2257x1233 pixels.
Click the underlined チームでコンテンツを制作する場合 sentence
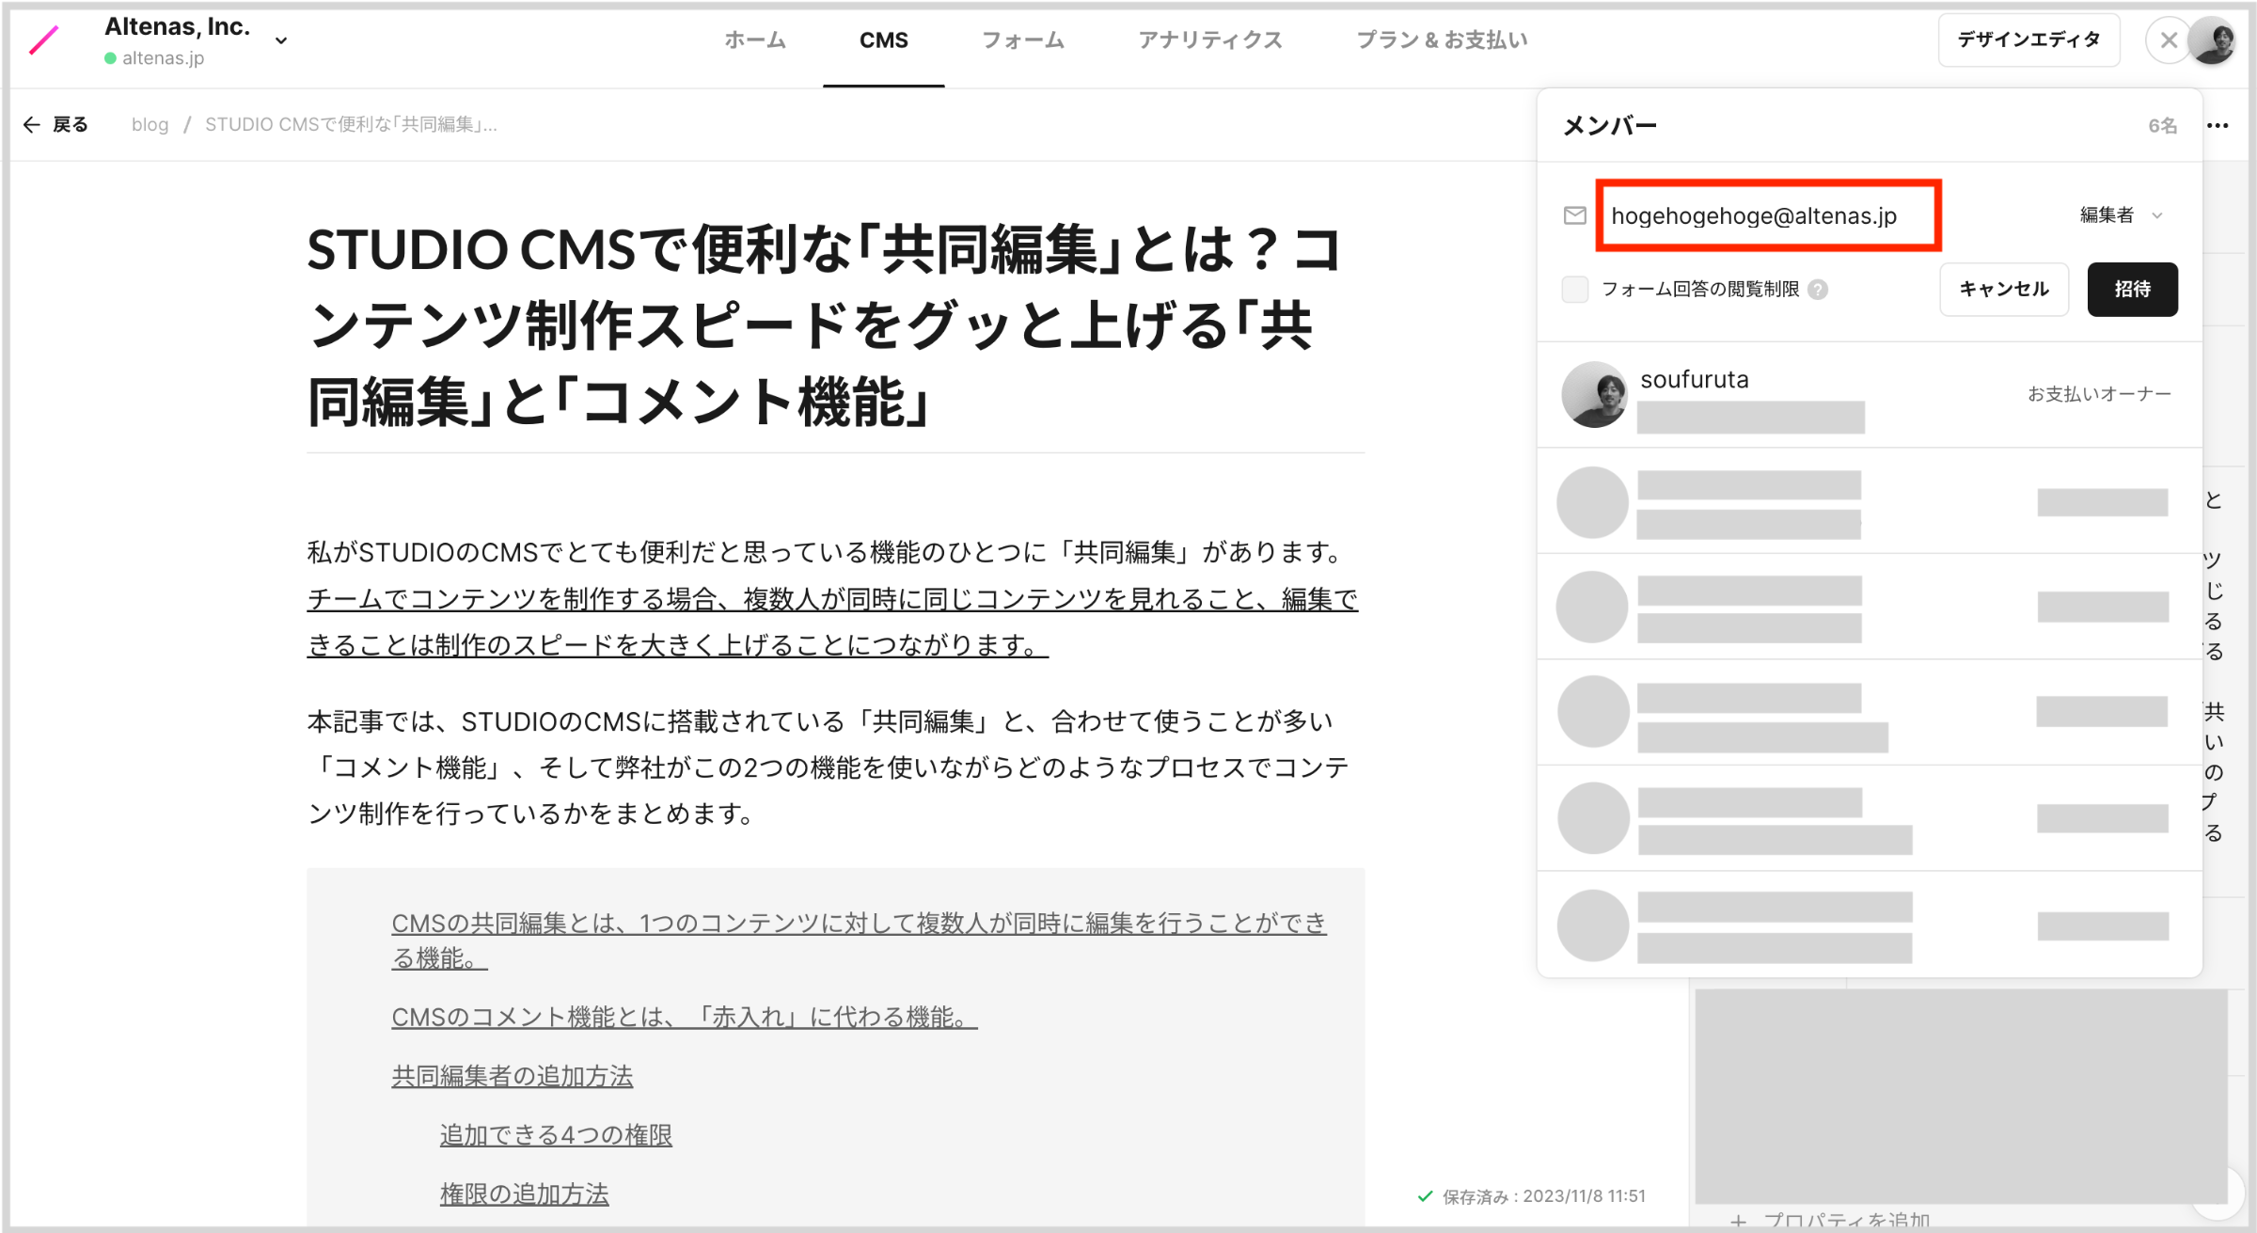pos(832,622)
